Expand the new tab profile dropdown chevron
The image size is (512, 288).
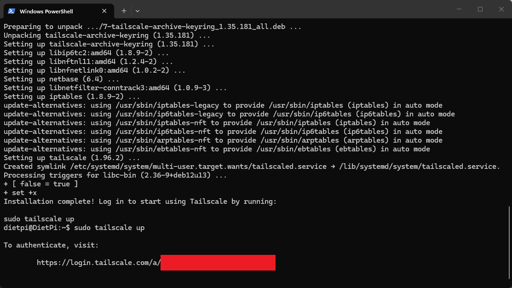[x=138, y=11]
